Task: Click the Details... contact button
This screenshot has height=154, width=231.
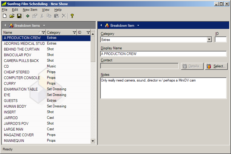Action: [x=192, y=66]
